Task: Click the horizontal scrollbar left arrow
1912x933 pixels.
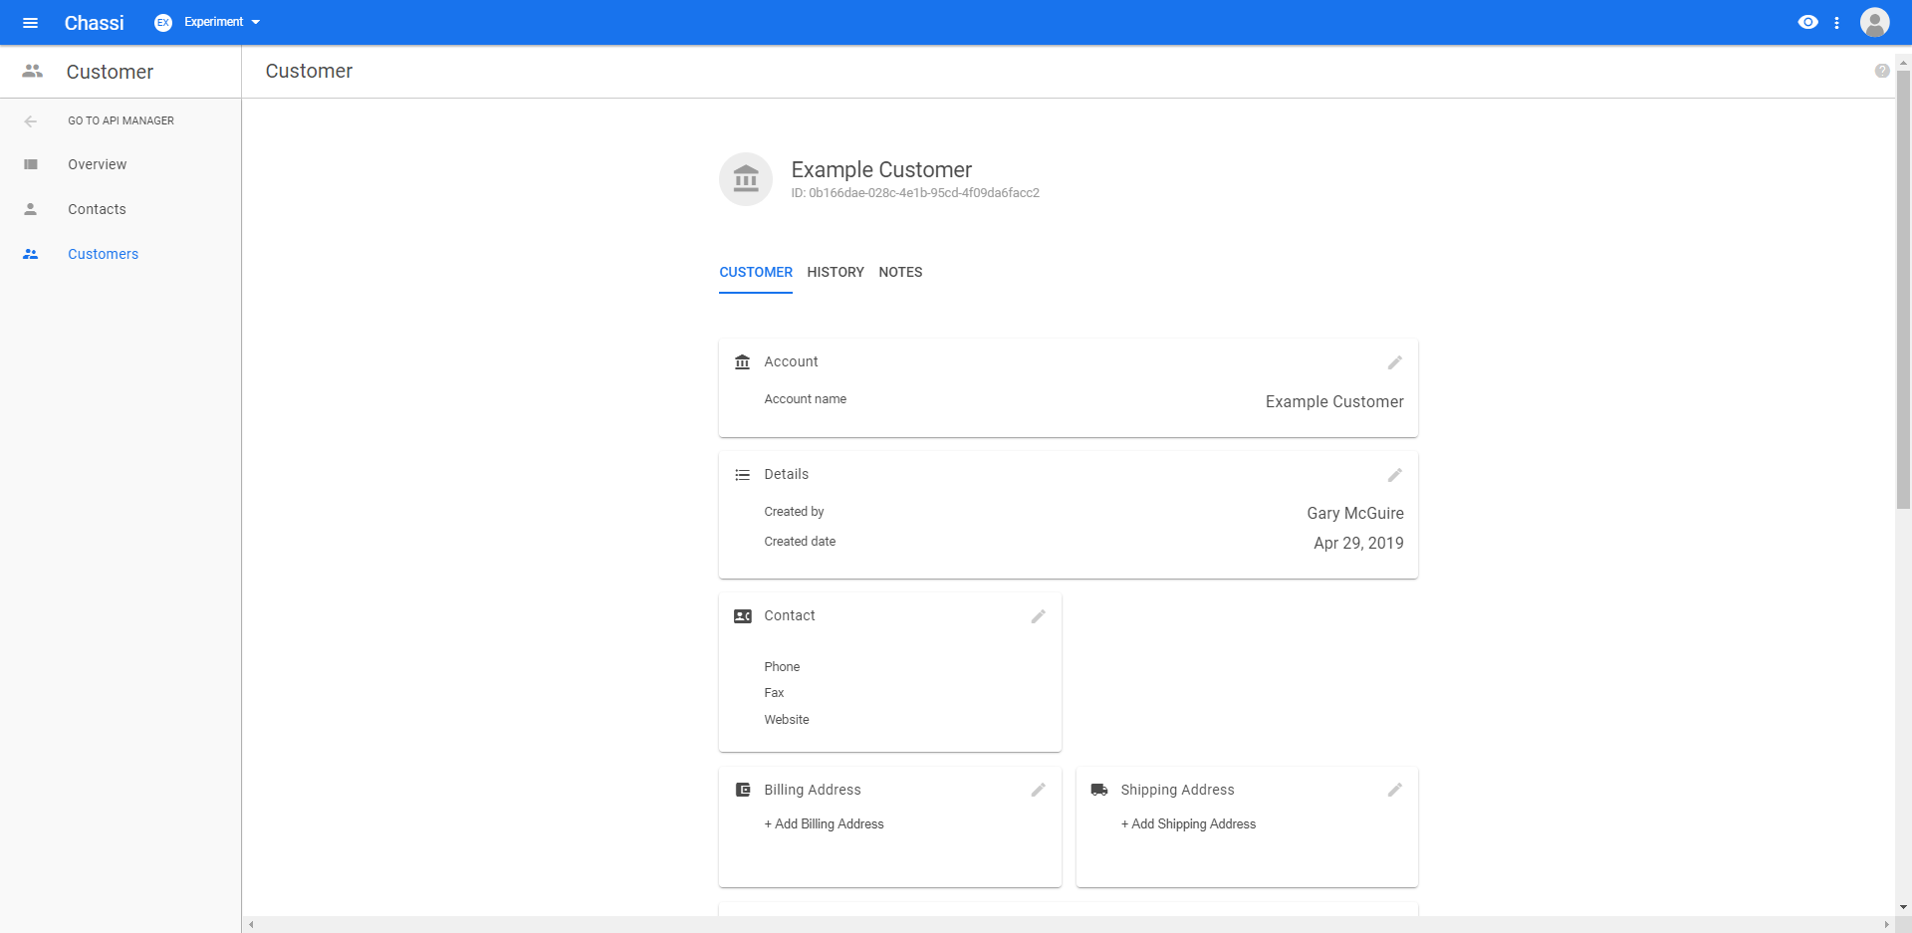Action: 251,924
